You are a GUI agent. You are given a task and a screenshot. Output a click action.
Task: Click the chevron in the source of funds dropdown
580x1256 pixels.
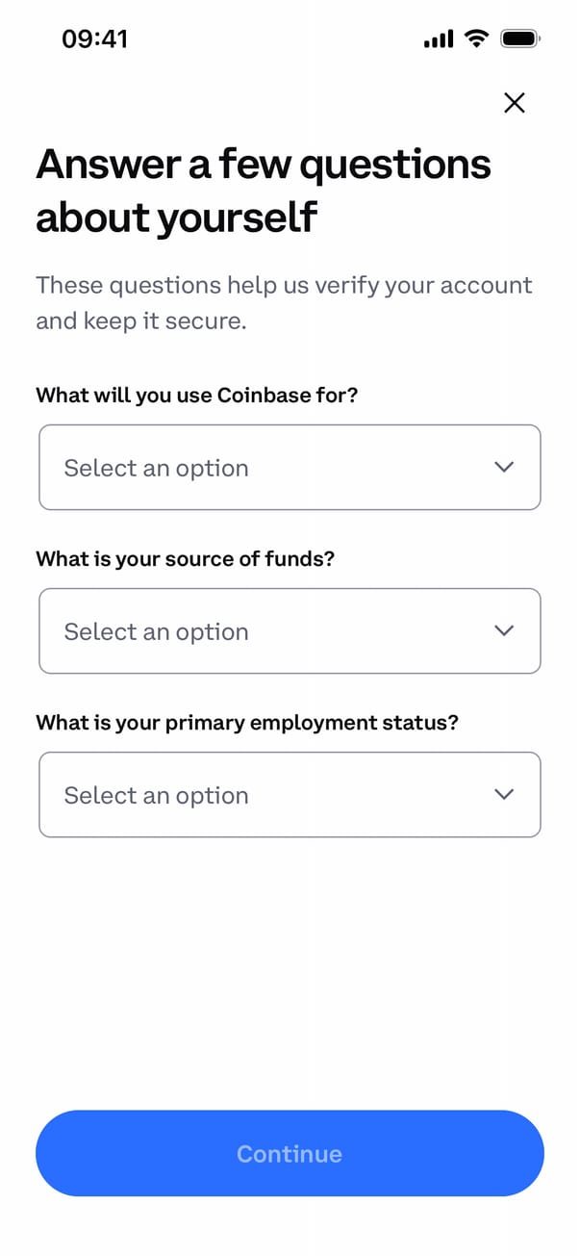point(503,630)
